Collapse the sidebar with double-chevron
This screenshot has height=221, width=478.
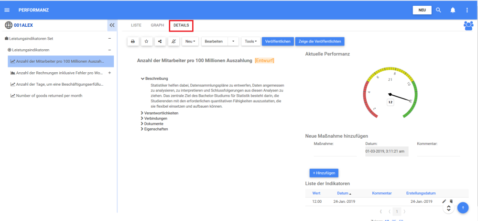click(x=112, y=25)
